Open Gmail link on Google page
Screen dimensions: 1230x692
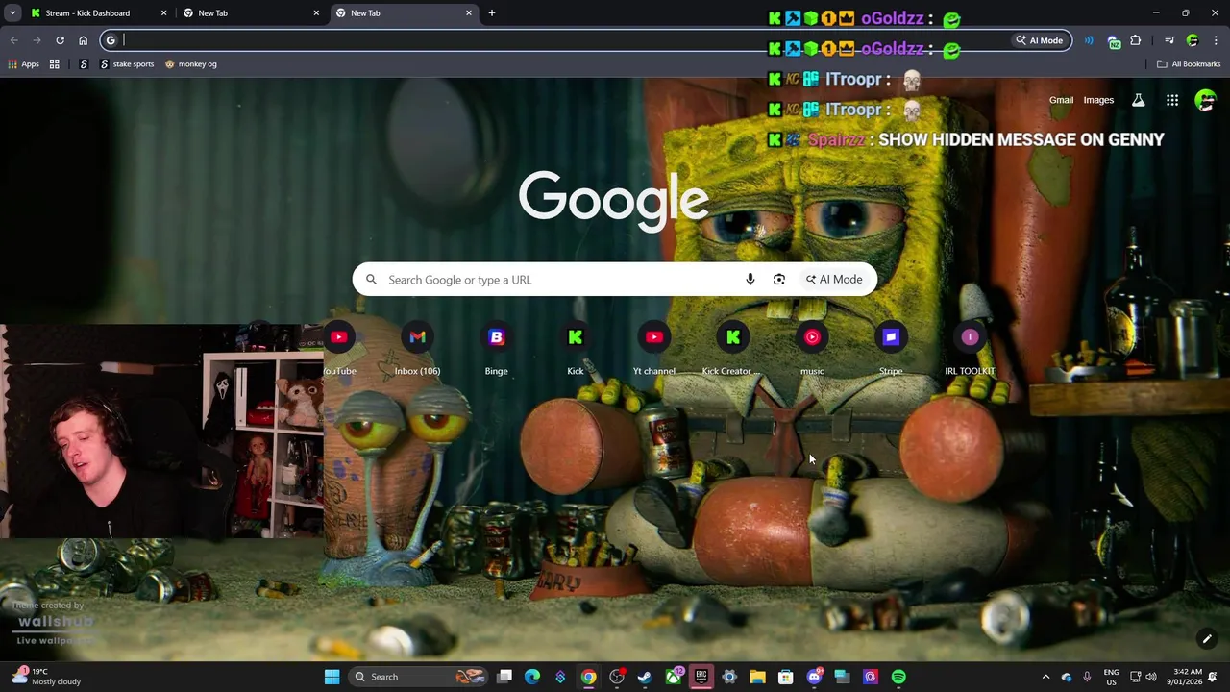(x=1061, y=100)
